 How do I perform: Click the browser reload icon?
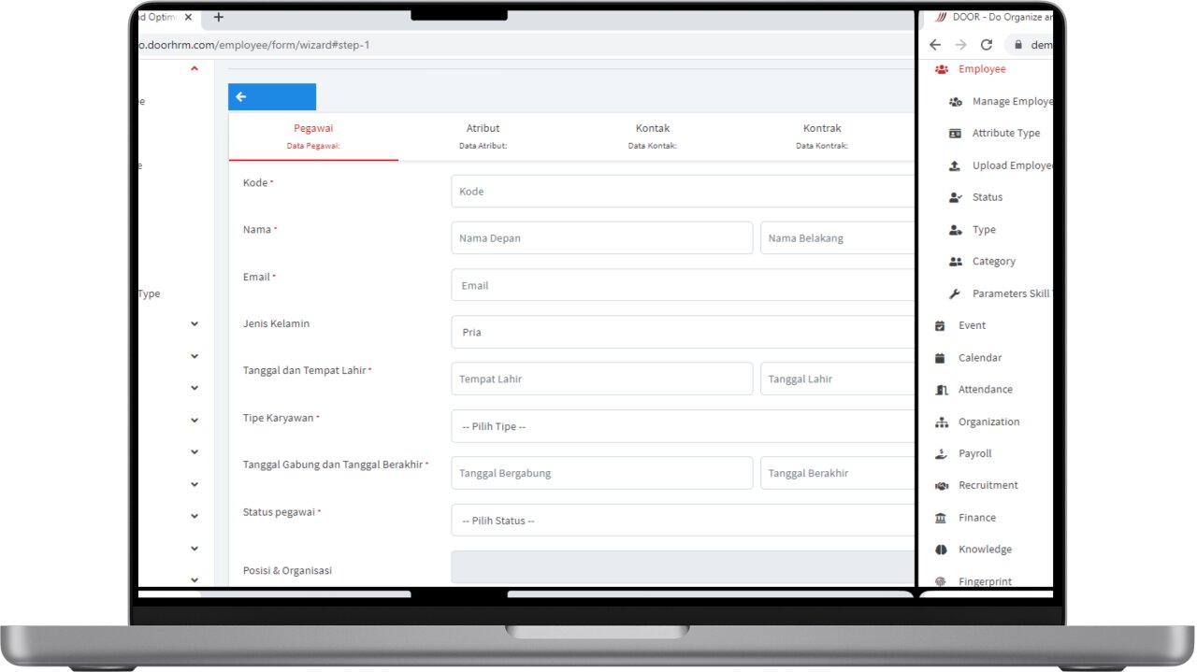click(x=986, y=45)
